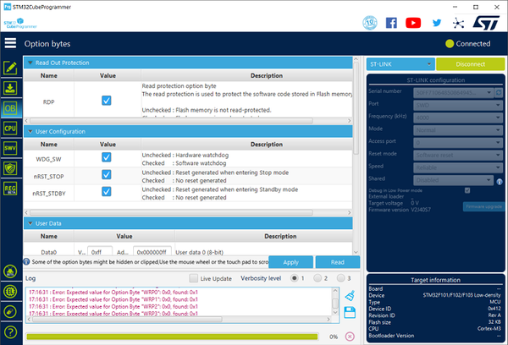Collapse the User Configuration section
The width and height of the screenshot is (508, 345).
(x=30, y=131)
